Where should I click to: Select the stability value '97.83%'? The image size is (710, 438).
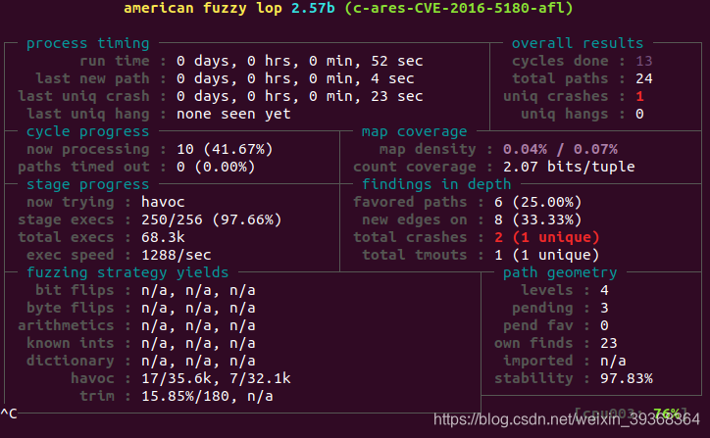(627, 379)
